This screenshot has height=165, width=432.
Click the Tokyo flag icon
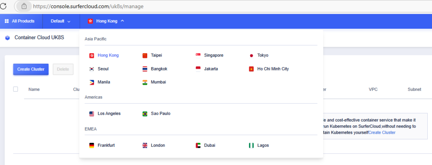point(251,55)
